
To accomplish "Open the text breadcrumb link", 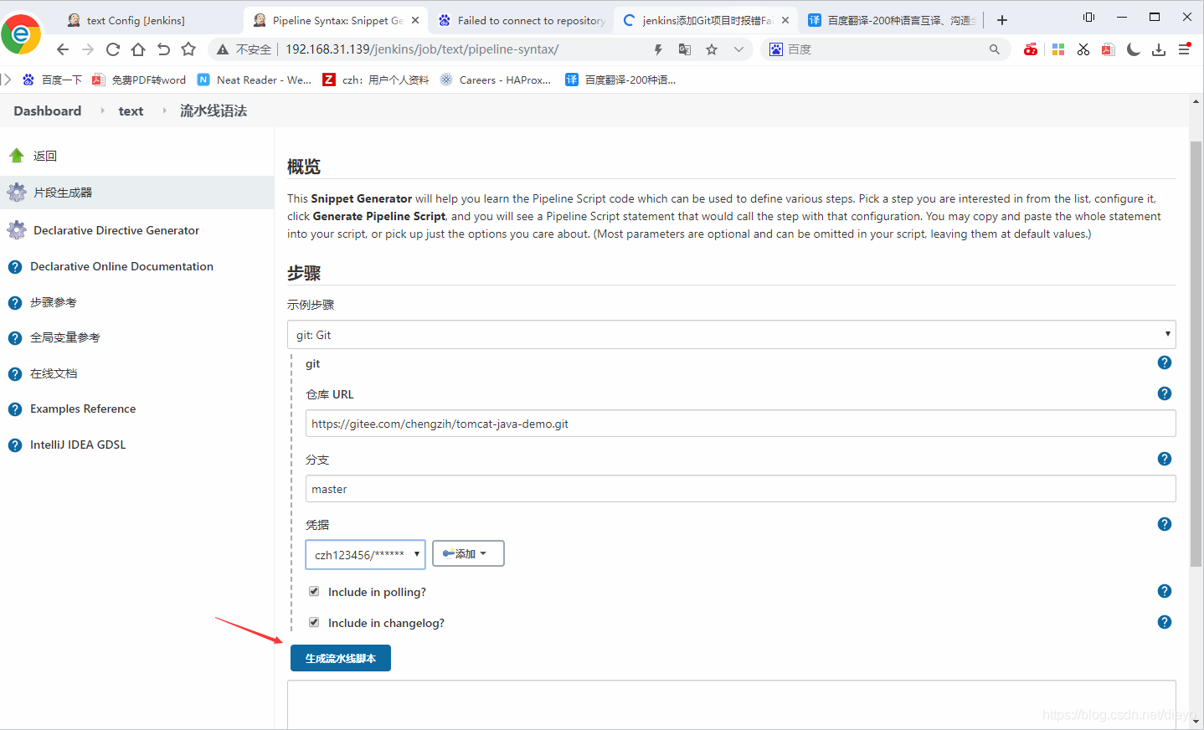I will 131,111.
